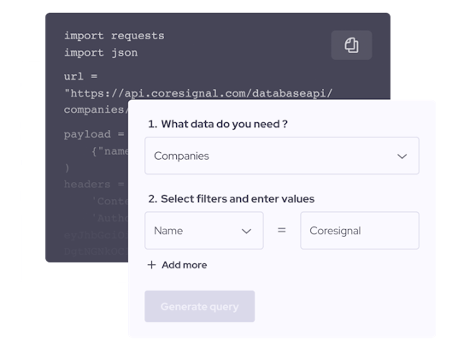Click the 'headers =' code line
This screenshot has width=458, height=359.
point(94,185)
